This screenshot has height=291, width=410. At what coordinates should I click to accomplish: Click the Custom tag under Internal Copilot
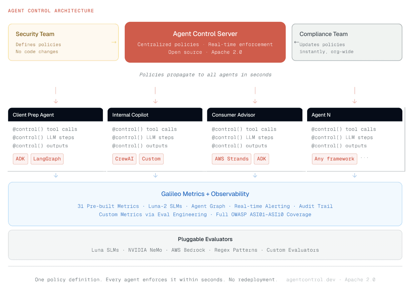pos(151,159)
